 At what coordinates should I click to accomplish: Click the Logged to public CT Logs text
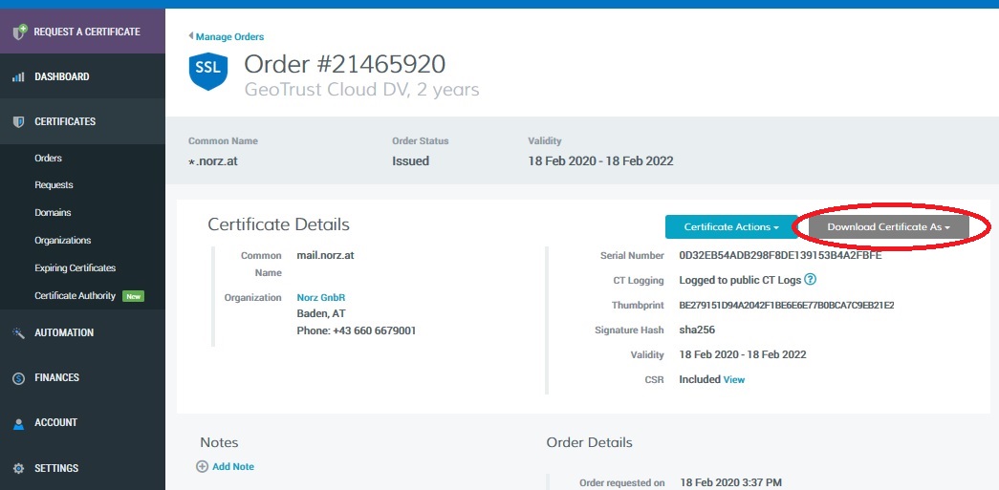(x=740, y=280)
